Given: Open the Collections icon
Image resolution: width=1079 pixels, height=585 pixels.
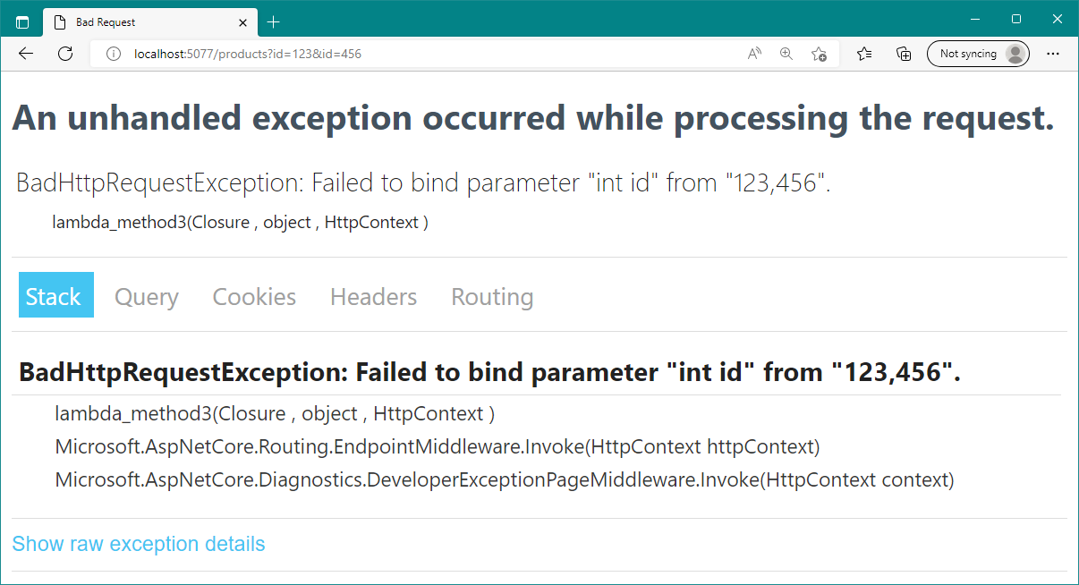Looking at the screenshot, I should click(904, 54).
